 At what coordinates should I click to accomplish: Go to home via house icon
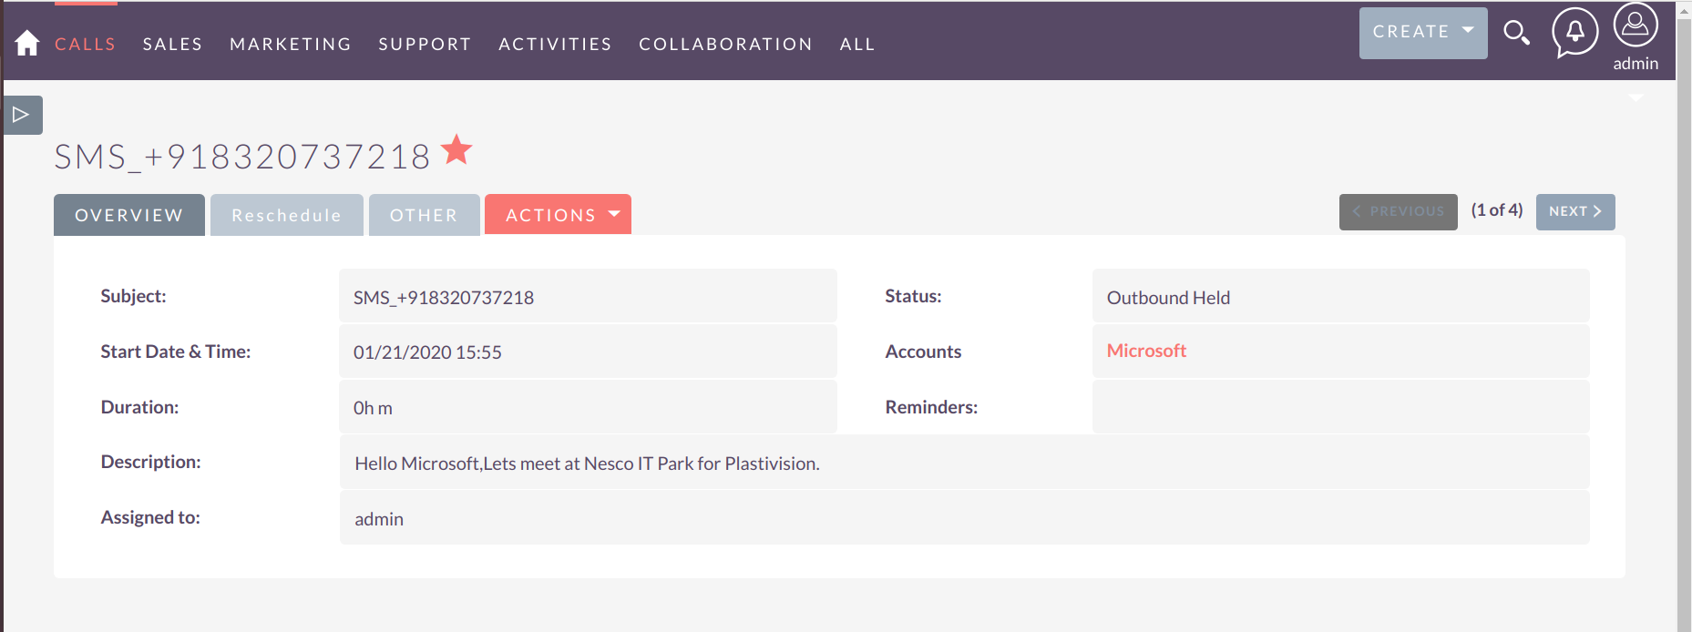tap(27, 43)
